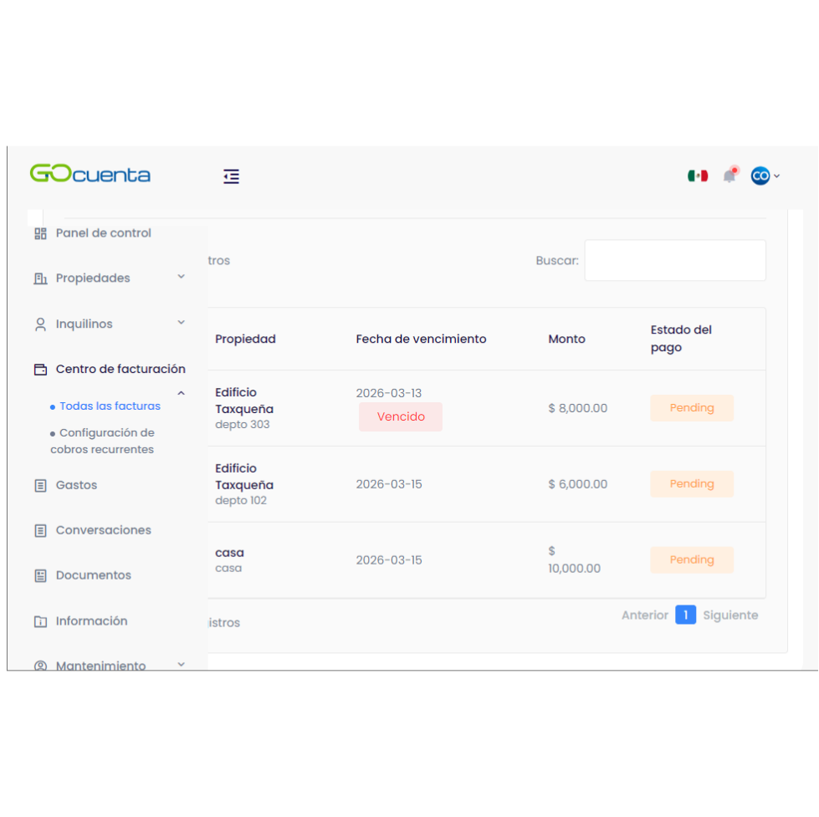Open the user account CO dropdown
The width and height of the screenshot is (819, 817).
(765, 176)
